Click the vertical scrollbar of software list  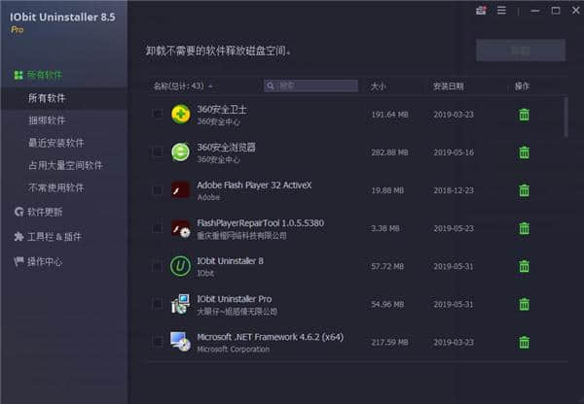pos(566,117)
